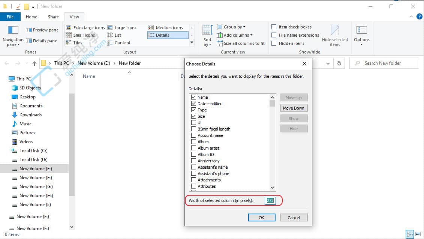The width and height of the screenshot is (424, 239).
Task: Switch to the Home ribbon tab
Action: tap(31, 17)
